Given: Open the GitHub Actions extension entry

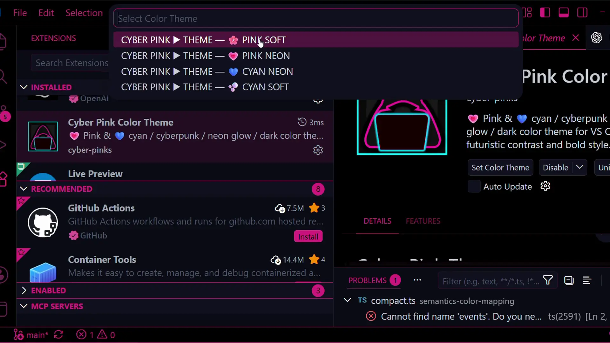Looking at the screenshot, I should pos(175,222).
